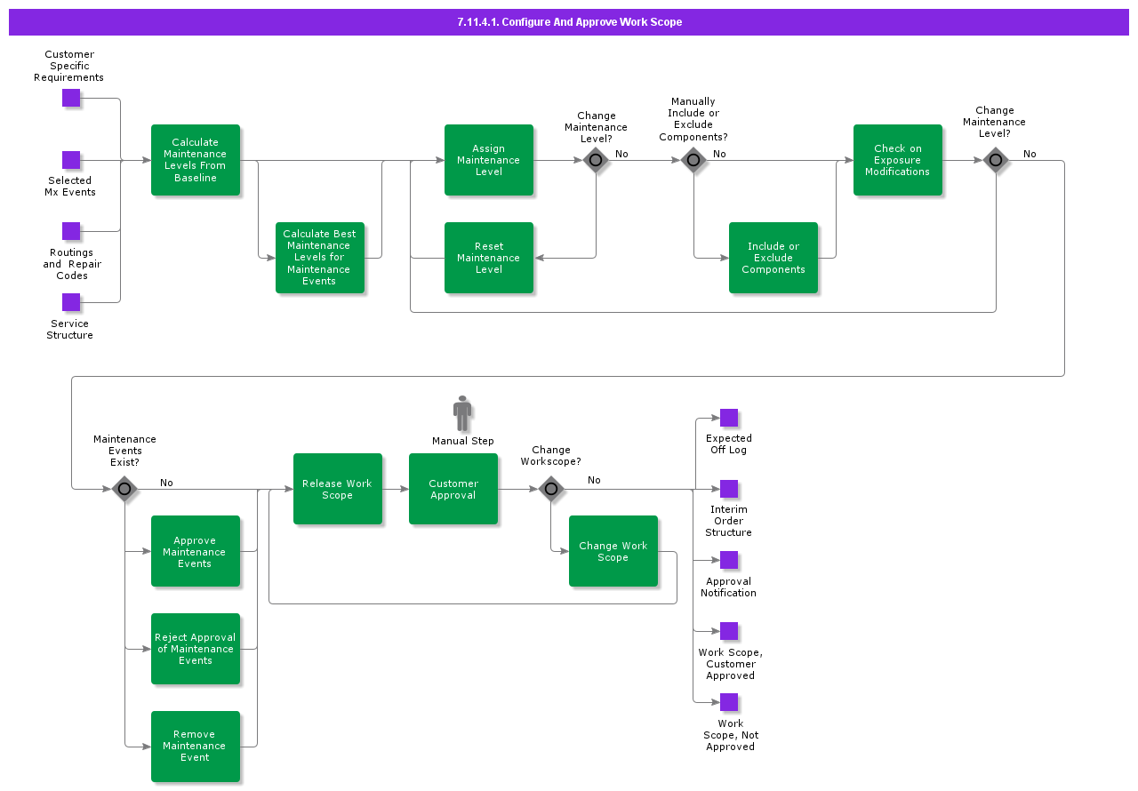Select the Selected Mx Events input icon
Viewport: 1138px width, 791px height.
tap(70, 160)
